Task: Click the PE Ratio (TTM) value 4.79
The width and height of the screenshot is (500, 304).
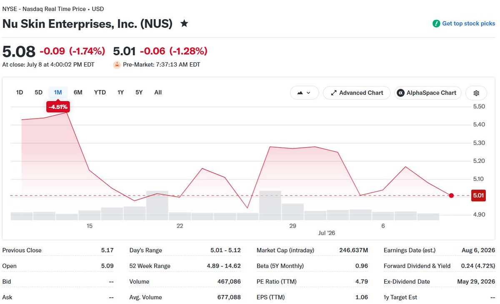Action: (x=362, y=282)
